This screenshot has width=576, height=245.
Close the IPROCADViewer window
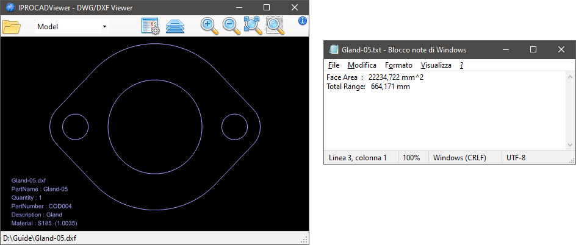pyautogui.click(x=294, y=7)
